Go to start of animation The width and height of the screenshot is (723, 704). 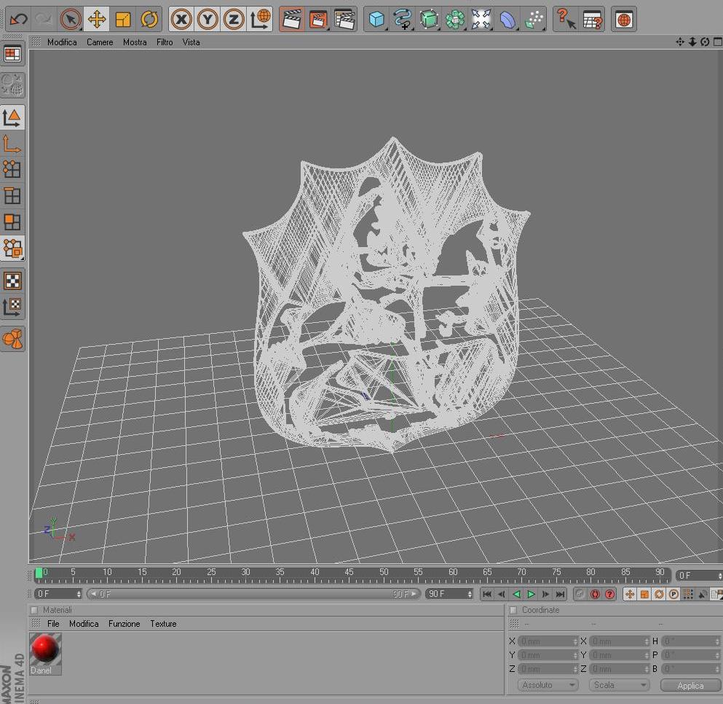(x=486, y=594)
